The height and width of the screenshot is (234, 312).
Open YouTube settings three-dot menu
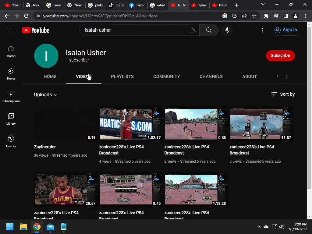click(262, 30)
